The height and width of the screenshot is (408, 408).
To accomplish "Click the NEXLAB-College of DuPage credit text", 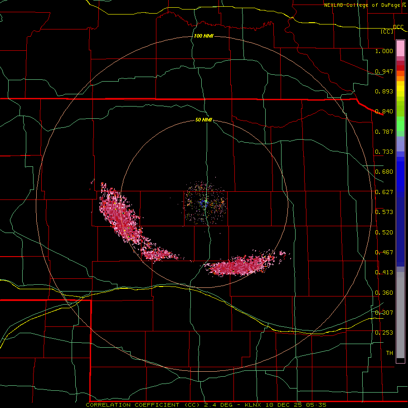I will 362,5.
